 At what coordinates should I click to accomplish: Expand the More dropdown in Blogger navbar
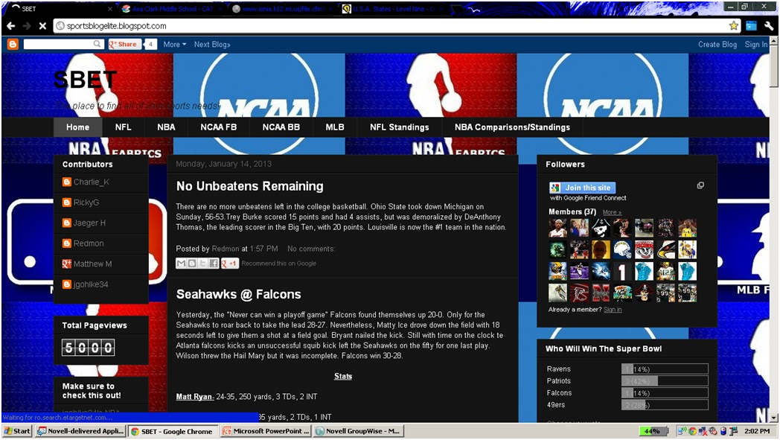(x=175, y=45)
